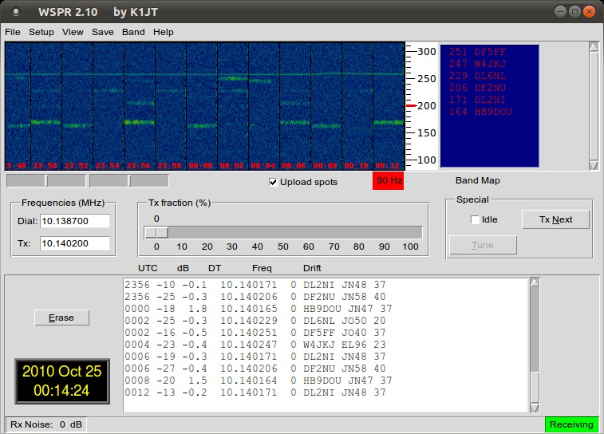
Task: Open the View menu
Action: (x=73, y=32)
